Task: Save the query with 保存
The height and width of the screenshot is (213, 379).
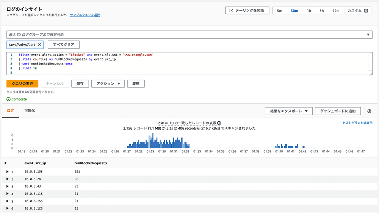Action: [x=80, y=84]
